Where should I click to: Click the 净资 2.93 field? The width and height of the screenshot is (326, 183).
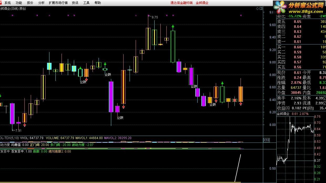pos(289,103)
